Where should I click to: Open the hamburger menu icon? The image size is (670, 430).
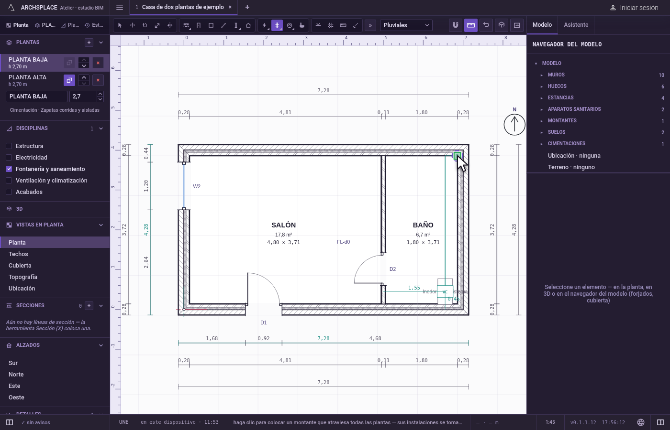[120, 8]
